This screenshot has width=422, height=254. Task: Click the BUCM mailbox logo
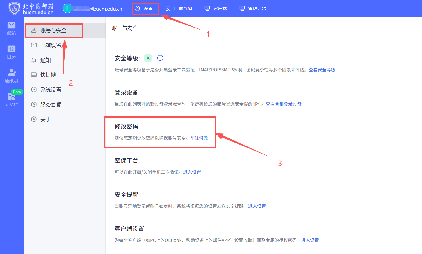pyautogui.click(x=31, y=9)
